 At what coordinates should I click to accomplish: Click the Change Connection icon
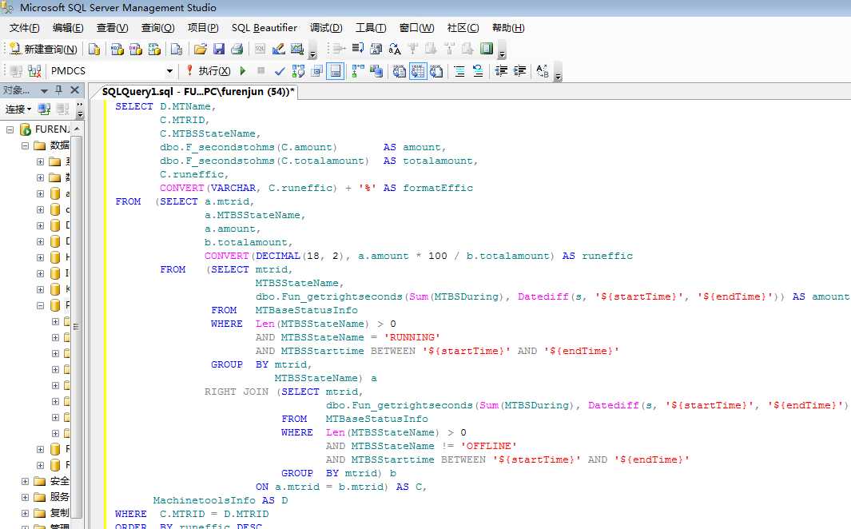pos(34,70)
